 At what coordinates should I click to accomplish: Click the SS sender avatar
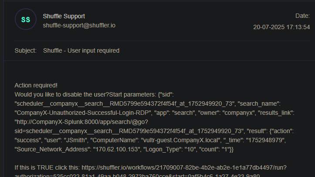[26, 19]
